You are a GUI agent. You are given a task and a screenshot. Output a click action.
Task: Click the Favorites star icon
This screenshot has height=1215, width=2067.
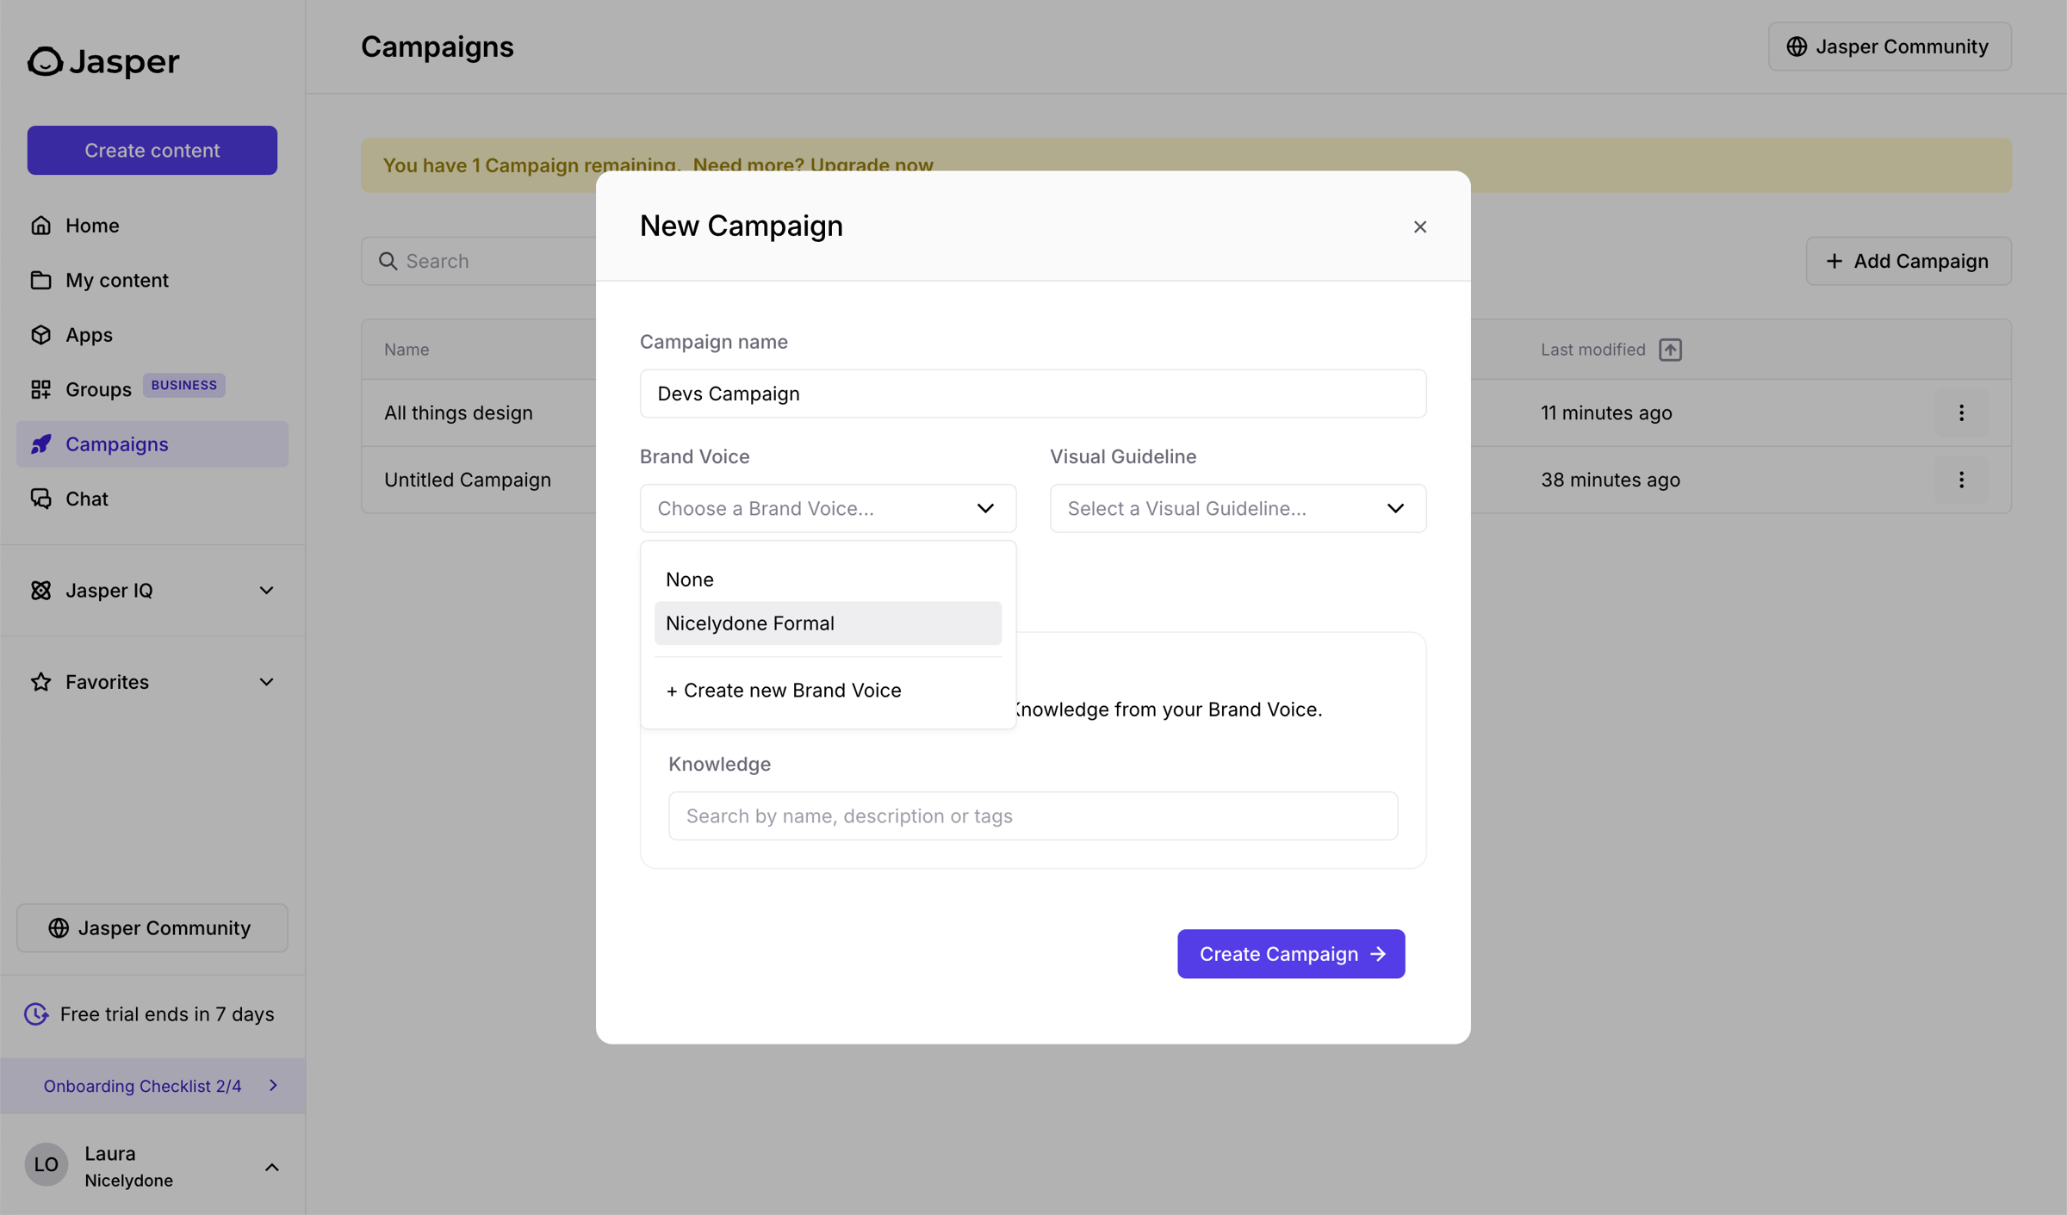[x=40, y=682]
